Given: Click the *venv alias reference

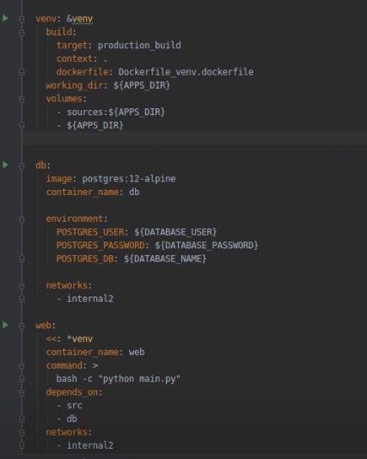Looking at the screenshot, I should [80, 339].
